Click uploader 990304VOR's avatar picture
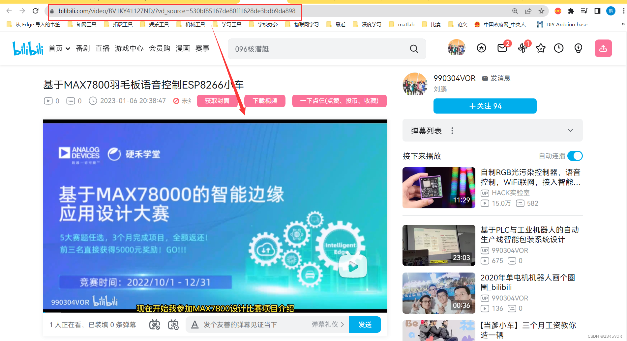Screen dimensions: 627x341 click(x=415, y=84)
